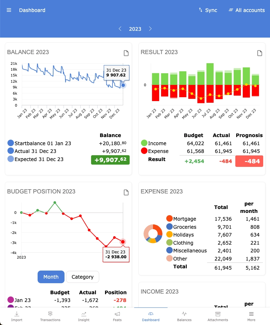The height and width of the screenshot is (325, 270).
Task: Click the export document icon on Result 2023
Action: [x=259, y=53]
